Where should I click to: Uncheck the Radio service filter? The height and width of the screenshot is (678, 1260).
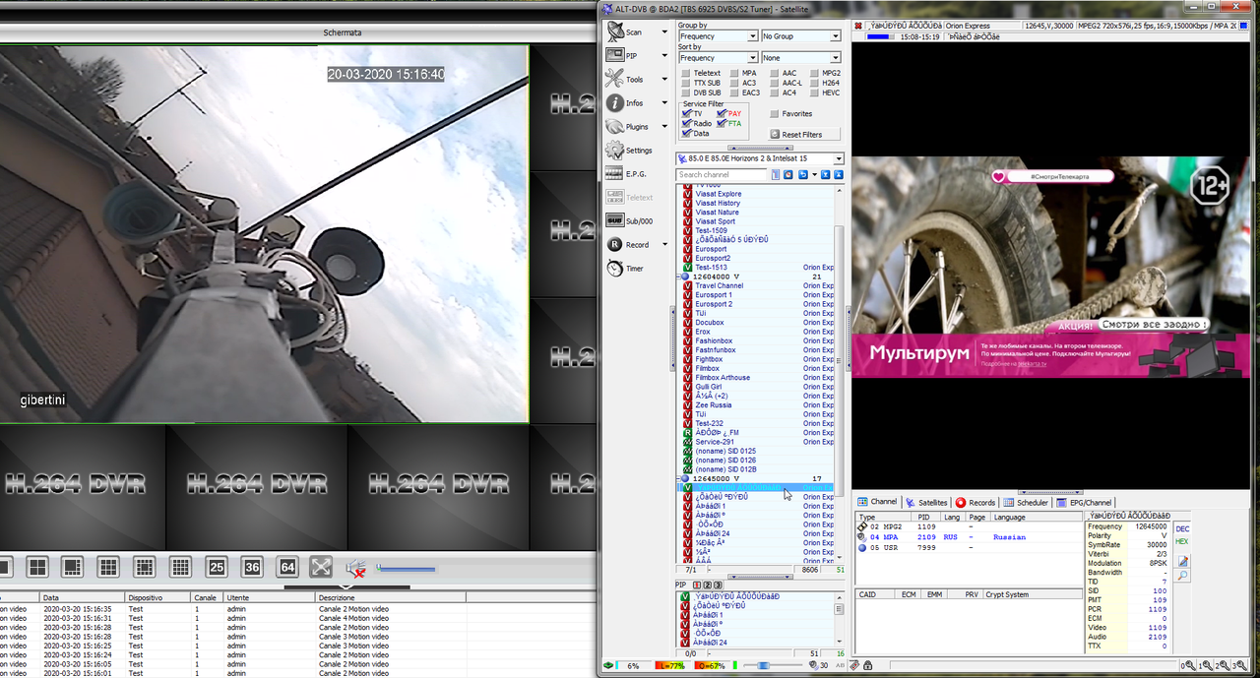[687, 123]
